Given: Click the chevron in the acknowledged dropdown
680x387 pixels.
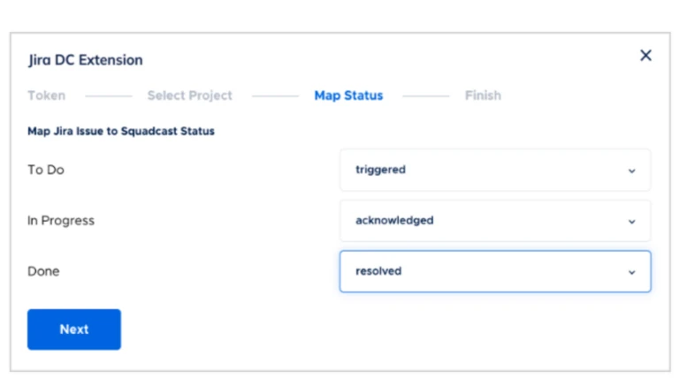Looking at the screenshot, I should coord(631,222).
